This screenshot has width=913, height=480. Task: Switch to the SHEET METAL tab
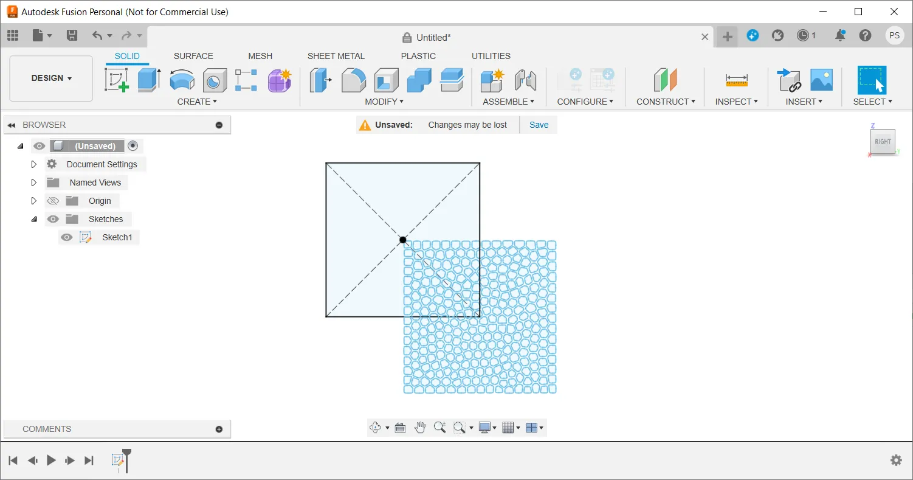[x=336, y=56]
